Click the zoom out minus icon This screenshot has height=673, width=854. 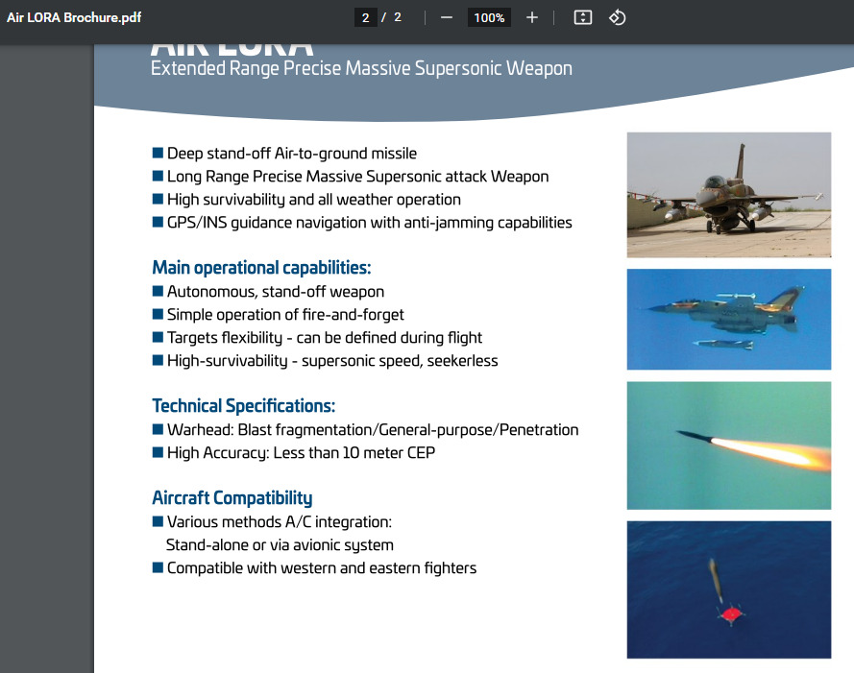click(x=446, y=18)
